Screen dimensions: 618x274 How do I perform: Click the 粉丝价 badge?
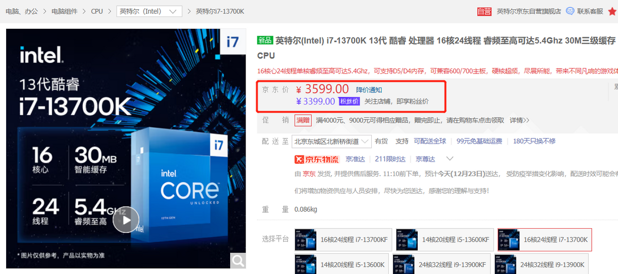click(349, 101)
